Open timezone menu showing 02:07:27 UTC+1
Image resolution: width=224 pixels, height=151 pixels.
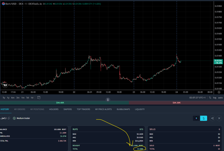(x=197, y=98)
